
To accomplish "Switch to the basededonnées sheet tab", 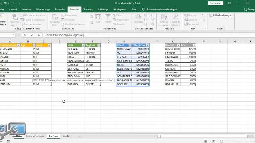I will point(35,136).
